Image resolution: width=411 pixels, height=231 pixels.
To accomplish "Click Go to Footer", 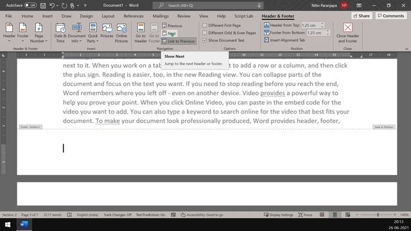I will 154,33.
